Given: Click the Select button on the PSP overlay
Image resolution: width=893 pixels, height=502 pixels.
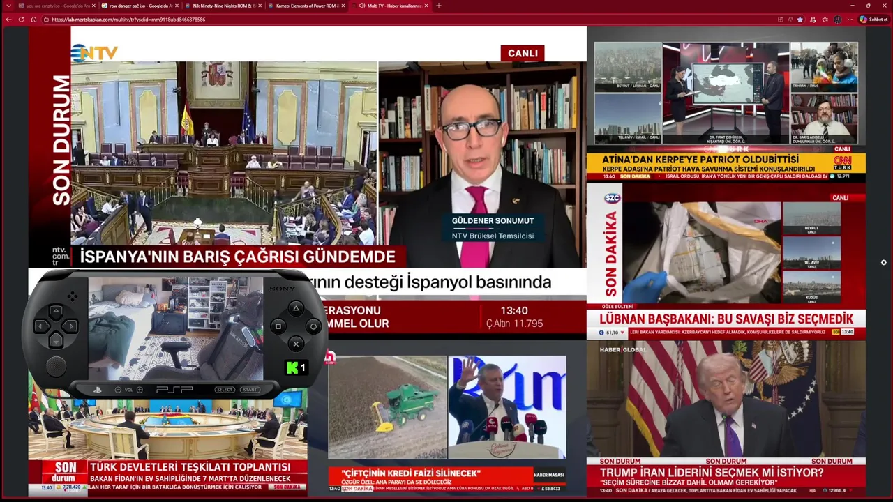Looking at the screenshot, I should (x=225, y=390).
